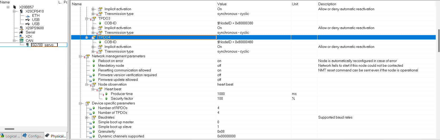Image resolution: width=440 pixels, height=140 pixels.
Task: Expand the Baudrates group
Action: click(87, 117)
